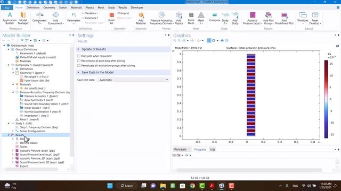
Task: Open the Functions dropdown
Action: tap(90, 18)
